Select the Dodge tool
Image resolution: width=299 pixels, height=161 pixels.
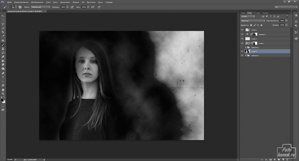(x=3, y=69)
